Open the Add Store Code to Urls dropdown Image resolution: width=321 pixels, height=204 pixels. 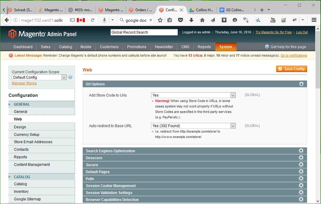(x=194, y=95)
